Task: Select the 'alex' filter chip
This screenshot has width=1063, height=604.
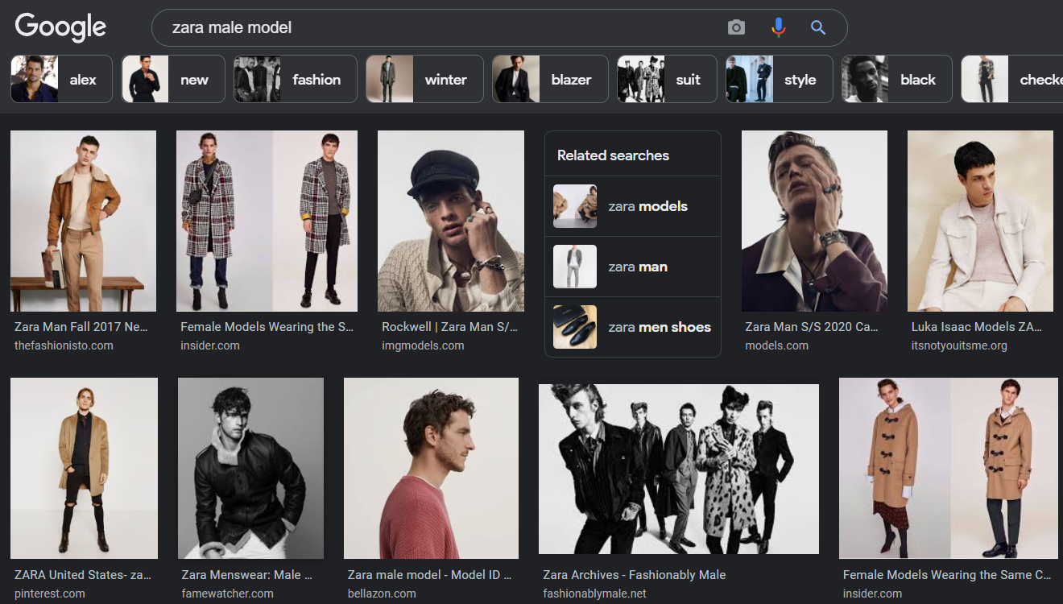Action: click(61, 79)
